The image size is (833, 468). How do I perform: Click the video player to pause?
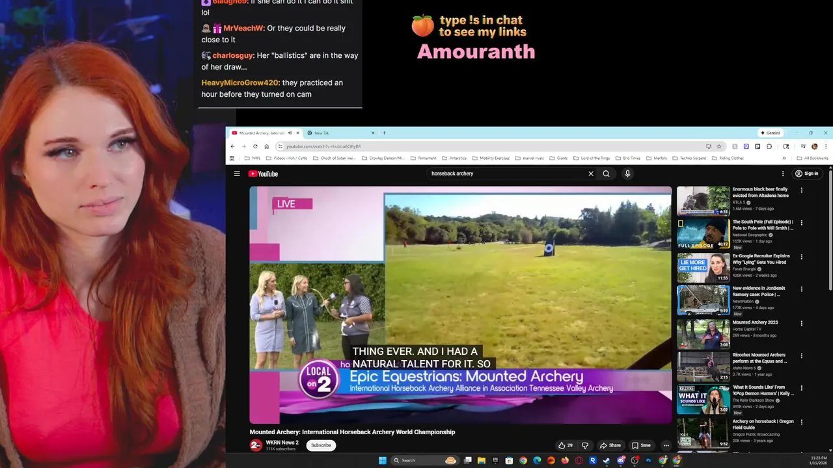click(461, 305)
